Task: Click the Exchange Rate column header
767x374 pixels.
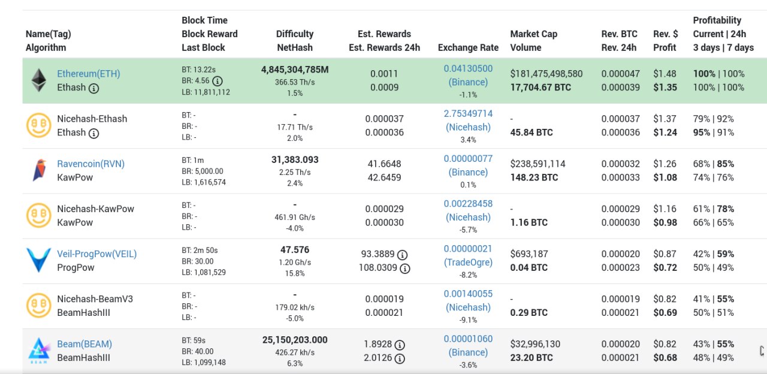Action: click(x=468, y=47)
